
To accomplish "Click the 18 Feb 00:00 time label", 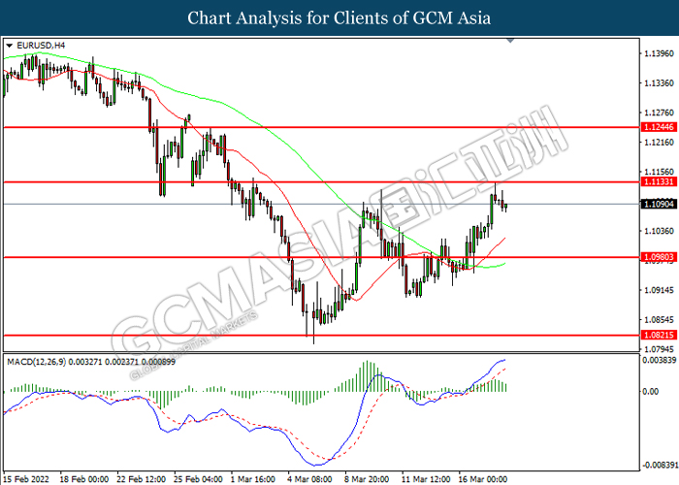I will (84, 479).
